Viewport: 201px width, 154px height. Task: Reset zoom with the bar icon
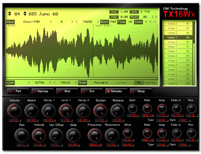tap(150, 22)
